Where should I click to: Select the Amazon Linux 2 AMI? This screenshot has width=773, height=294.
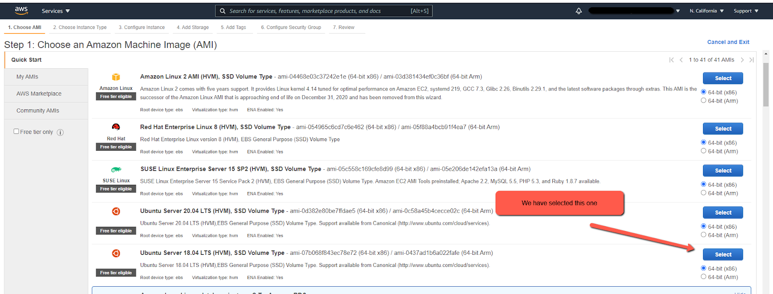pos(723,78)
